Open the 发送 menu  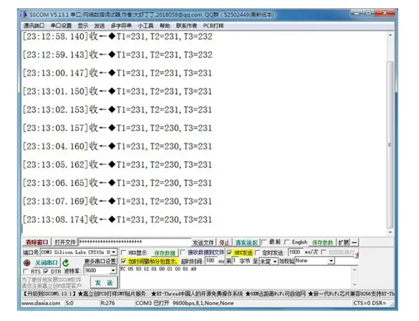point(99,26)
